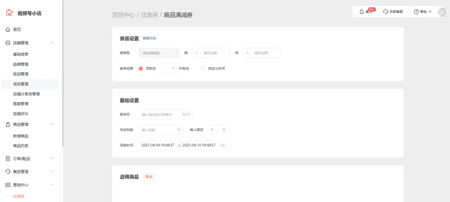This screenshot has height=202, width=450.
Task: Go to 基础信息 in sidebar
Action: point(21,54)
